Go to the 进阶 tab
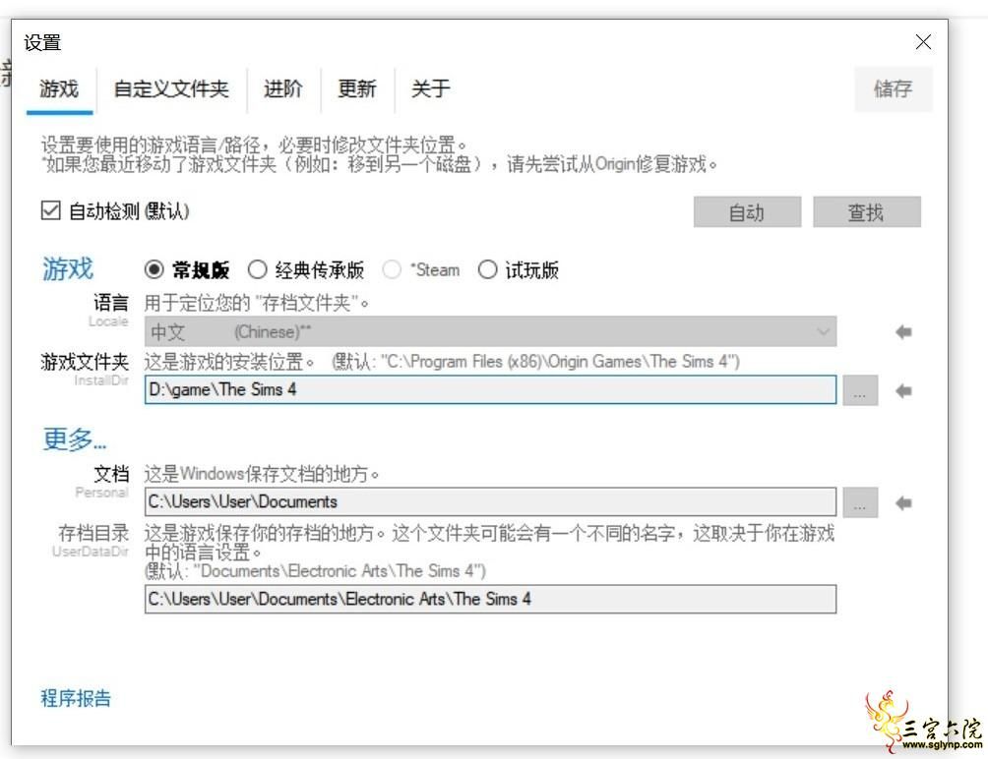The image size is (988, 759). [x=282, y=88]
